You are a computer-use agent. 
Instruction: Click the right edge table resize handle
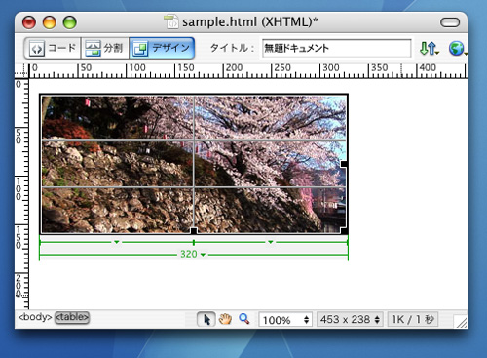coord(344,164)
